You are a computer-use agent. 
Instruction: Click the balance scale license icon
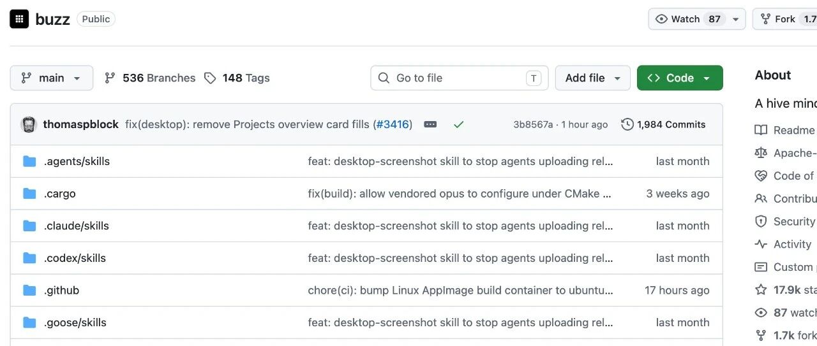(x=761, y=153)
